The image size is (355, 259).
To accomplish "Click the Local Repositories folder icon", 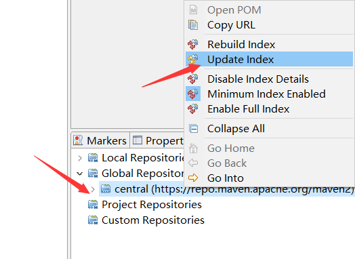I will pos(93,158).
